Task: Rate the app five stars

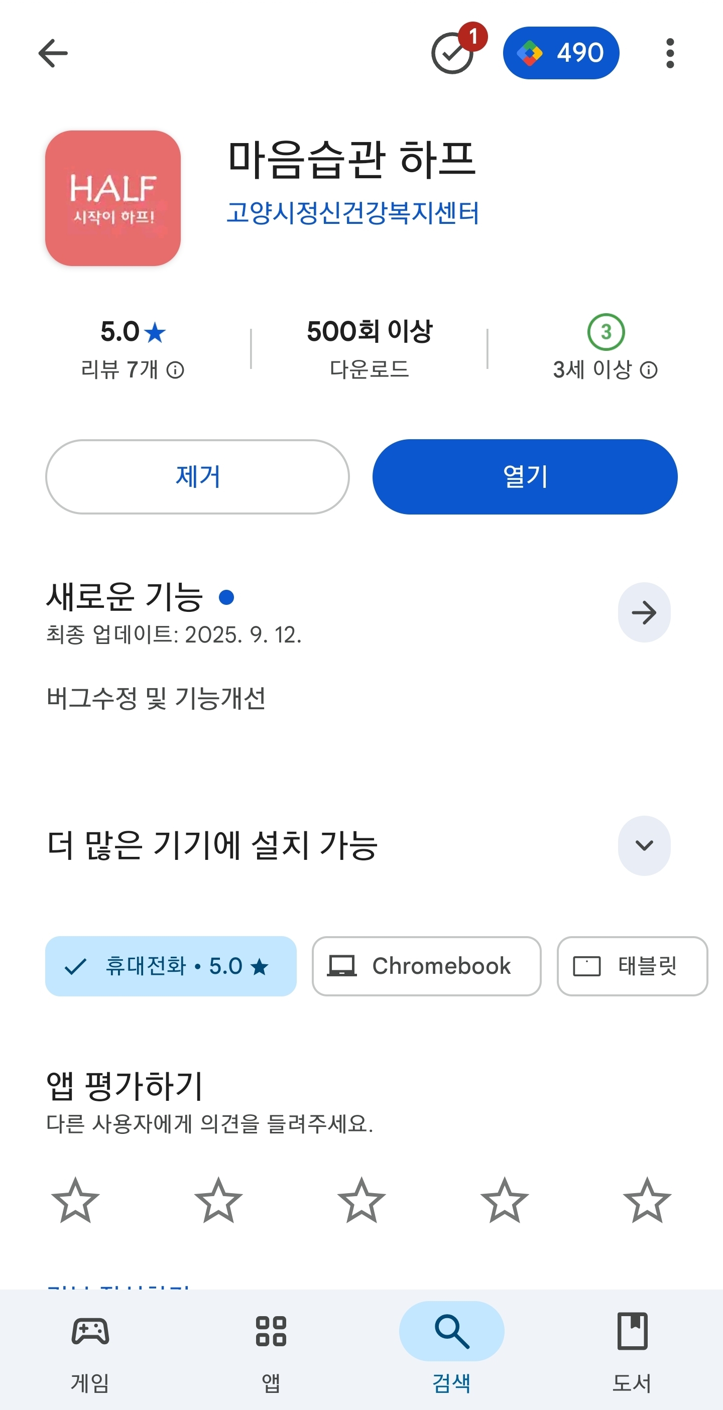Action: (647, 1200)
